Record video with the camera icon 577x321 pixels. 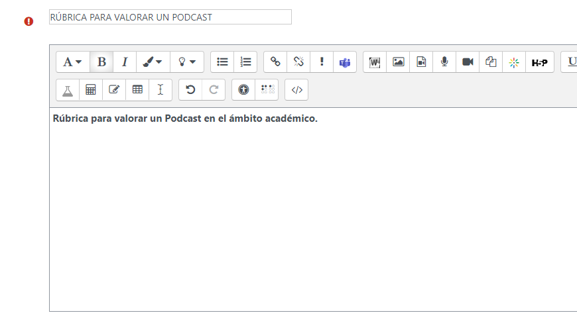coord(468,62)
